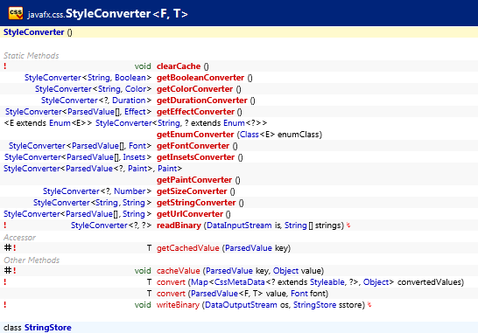Open the clearCache method
This screenshot has height=333, width=478.
tap(179, 66)
